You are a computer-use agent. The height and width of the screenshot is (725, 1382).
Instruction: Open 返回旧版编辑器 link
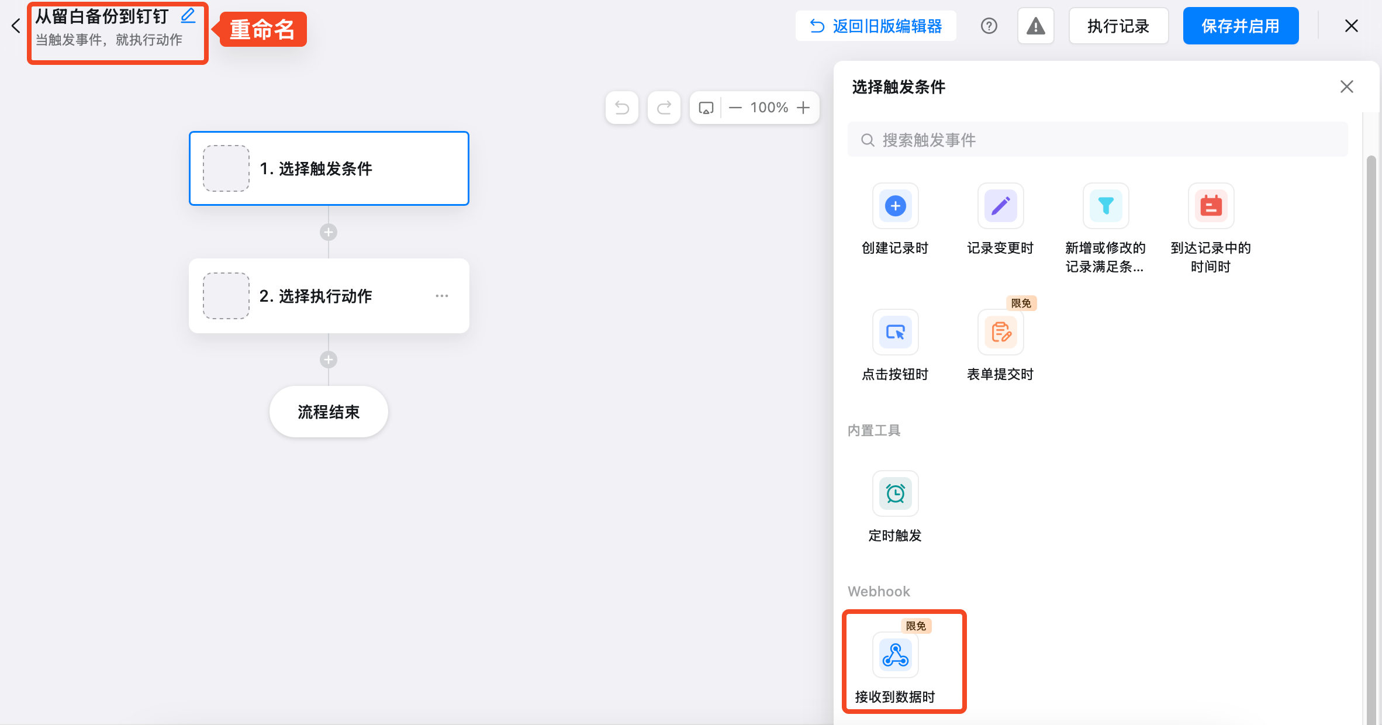pos(875,26)
